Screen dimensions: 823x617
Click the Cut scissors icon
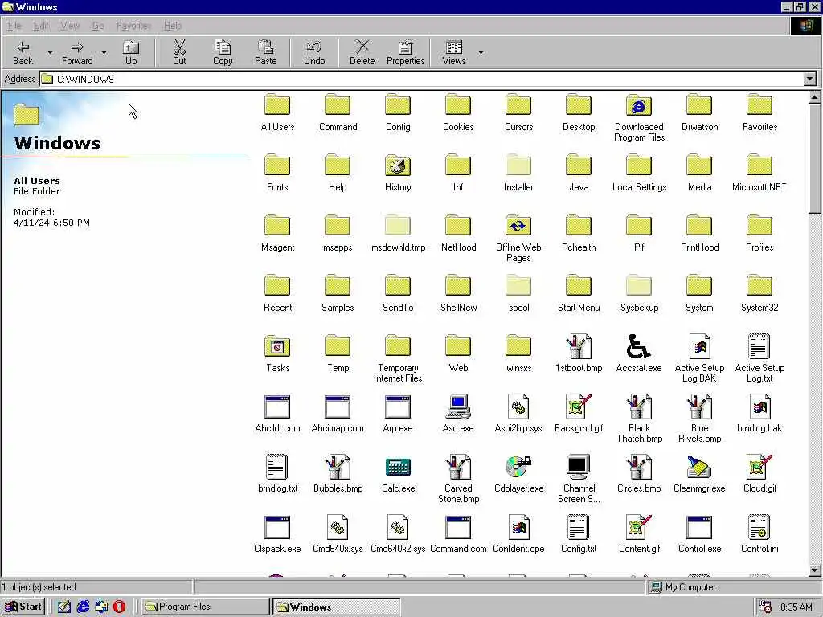(x=179, y=47)
